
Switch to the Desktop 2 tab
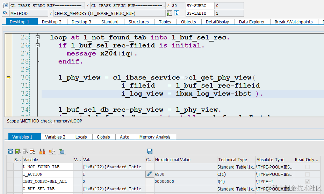[x=52, y=22]
